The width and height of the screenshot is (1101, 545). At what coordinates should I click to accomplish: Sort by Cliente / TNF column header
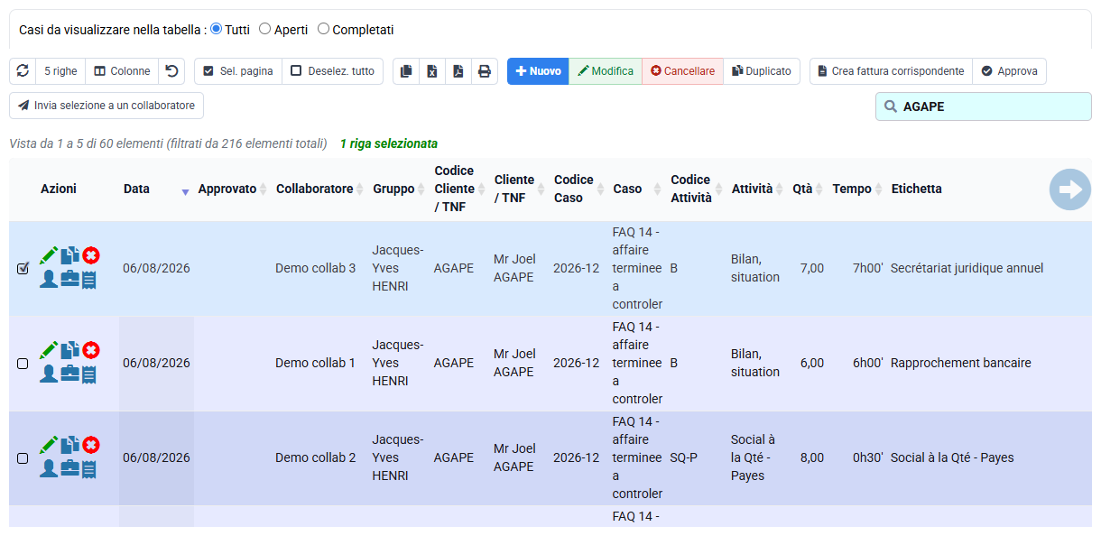point(520,189)
